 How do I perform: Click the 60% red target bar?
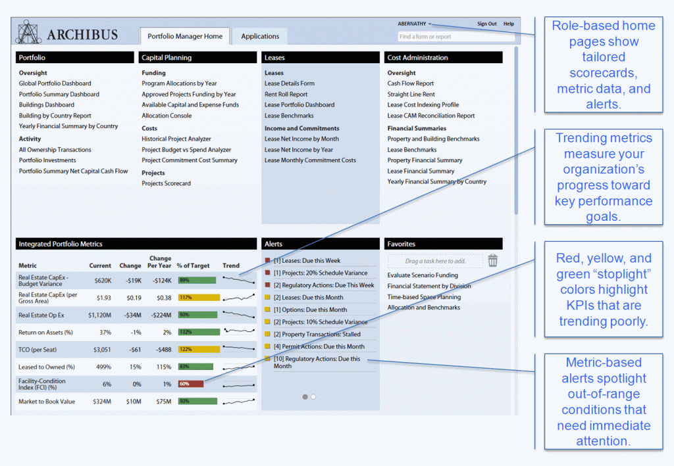(x=191, y=384)
